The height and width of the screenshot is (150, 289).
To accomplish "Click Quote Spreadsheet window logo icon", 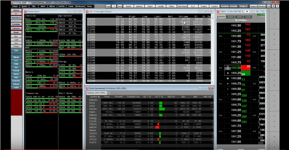I will point(87,88).
